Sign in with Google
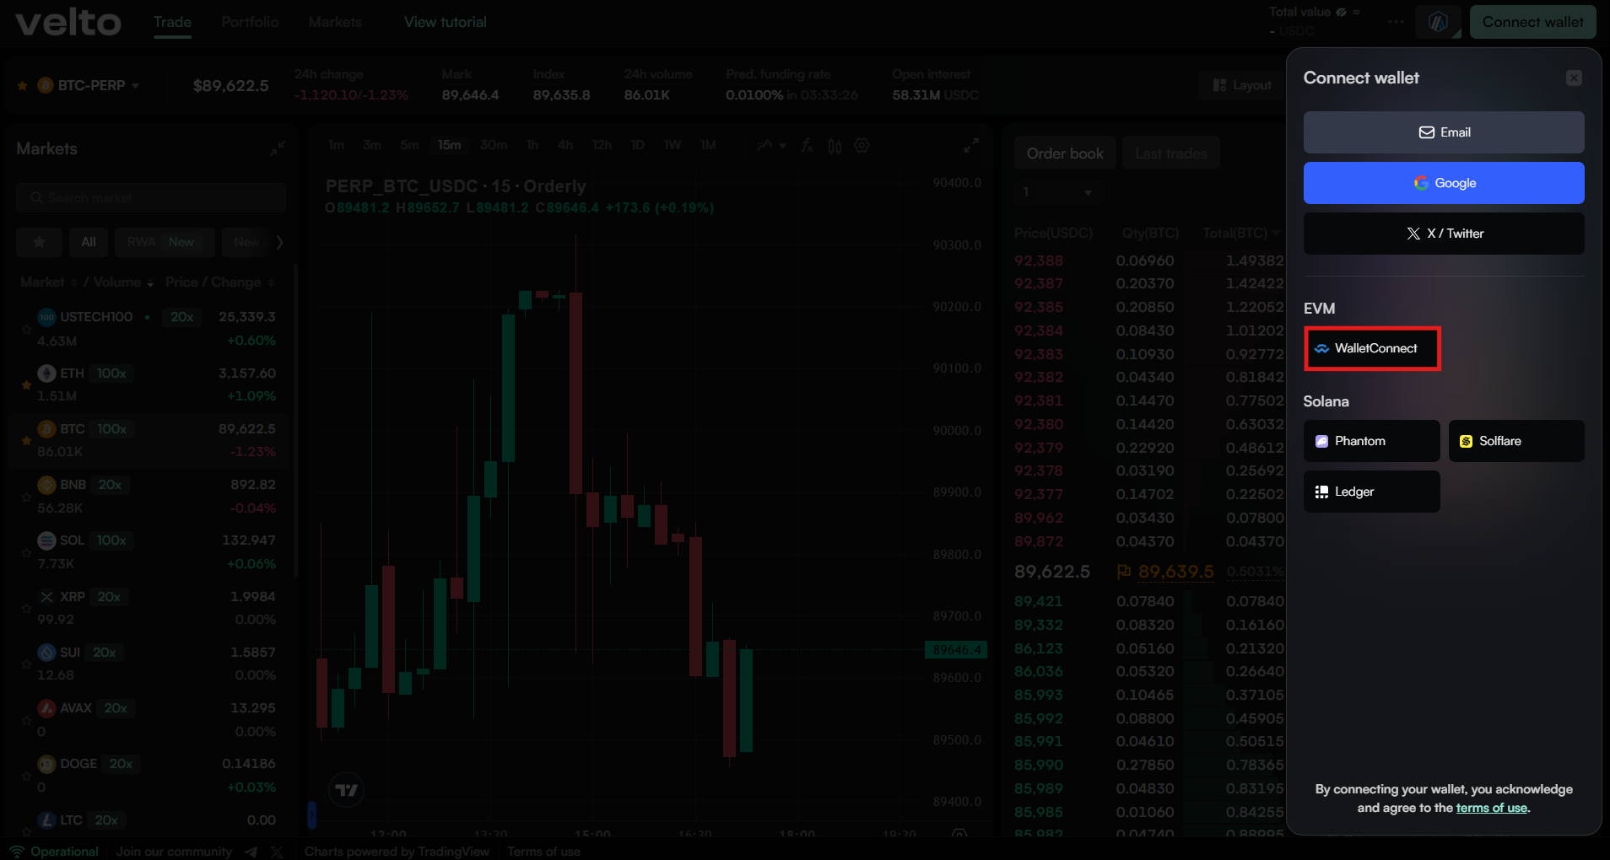 click(1443, 183)
